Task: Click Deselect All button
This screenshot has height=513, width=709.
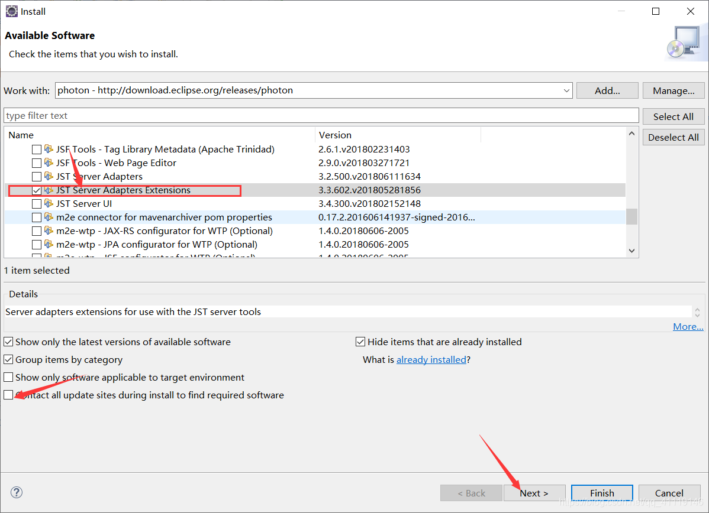Action: (673, 137)
